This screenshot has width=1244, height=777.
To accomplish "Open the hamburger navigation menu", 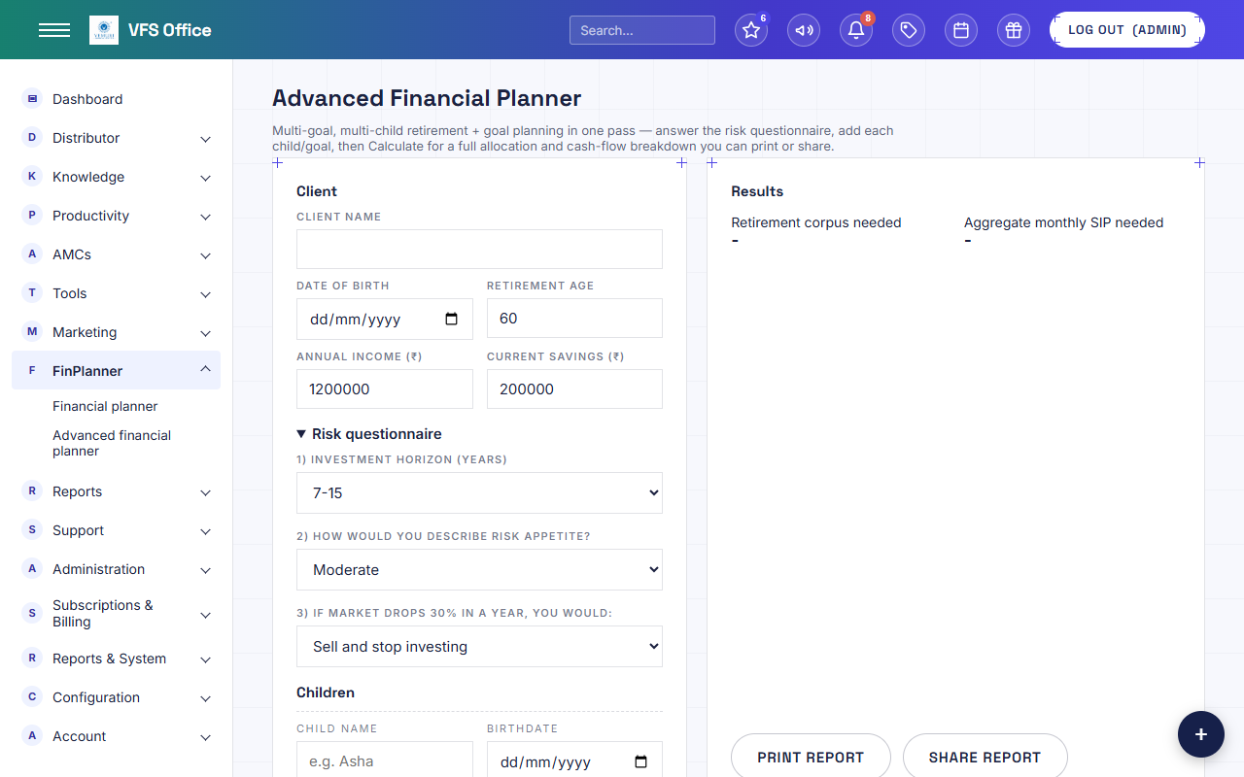I will tap(54, 30).
